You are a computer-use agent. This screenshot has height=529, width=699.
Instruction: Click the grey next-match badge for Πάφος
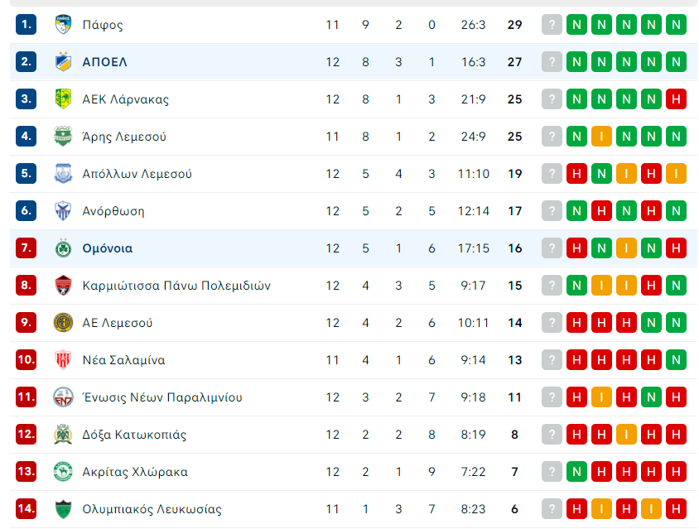click(x=552, y=25)
